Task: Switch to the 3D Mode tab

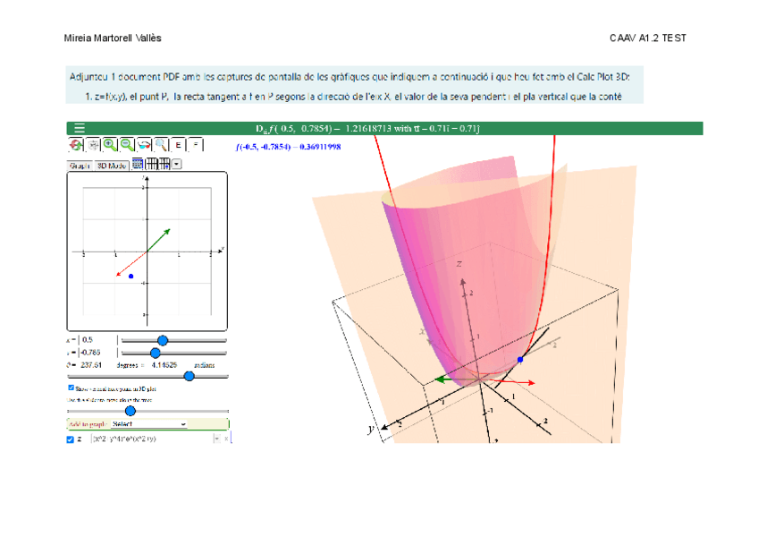Action: (x=112, y=166)
